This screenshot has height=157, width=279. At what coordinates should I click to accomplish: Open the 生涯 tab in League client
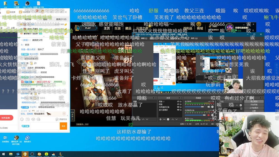coord(117,28)
